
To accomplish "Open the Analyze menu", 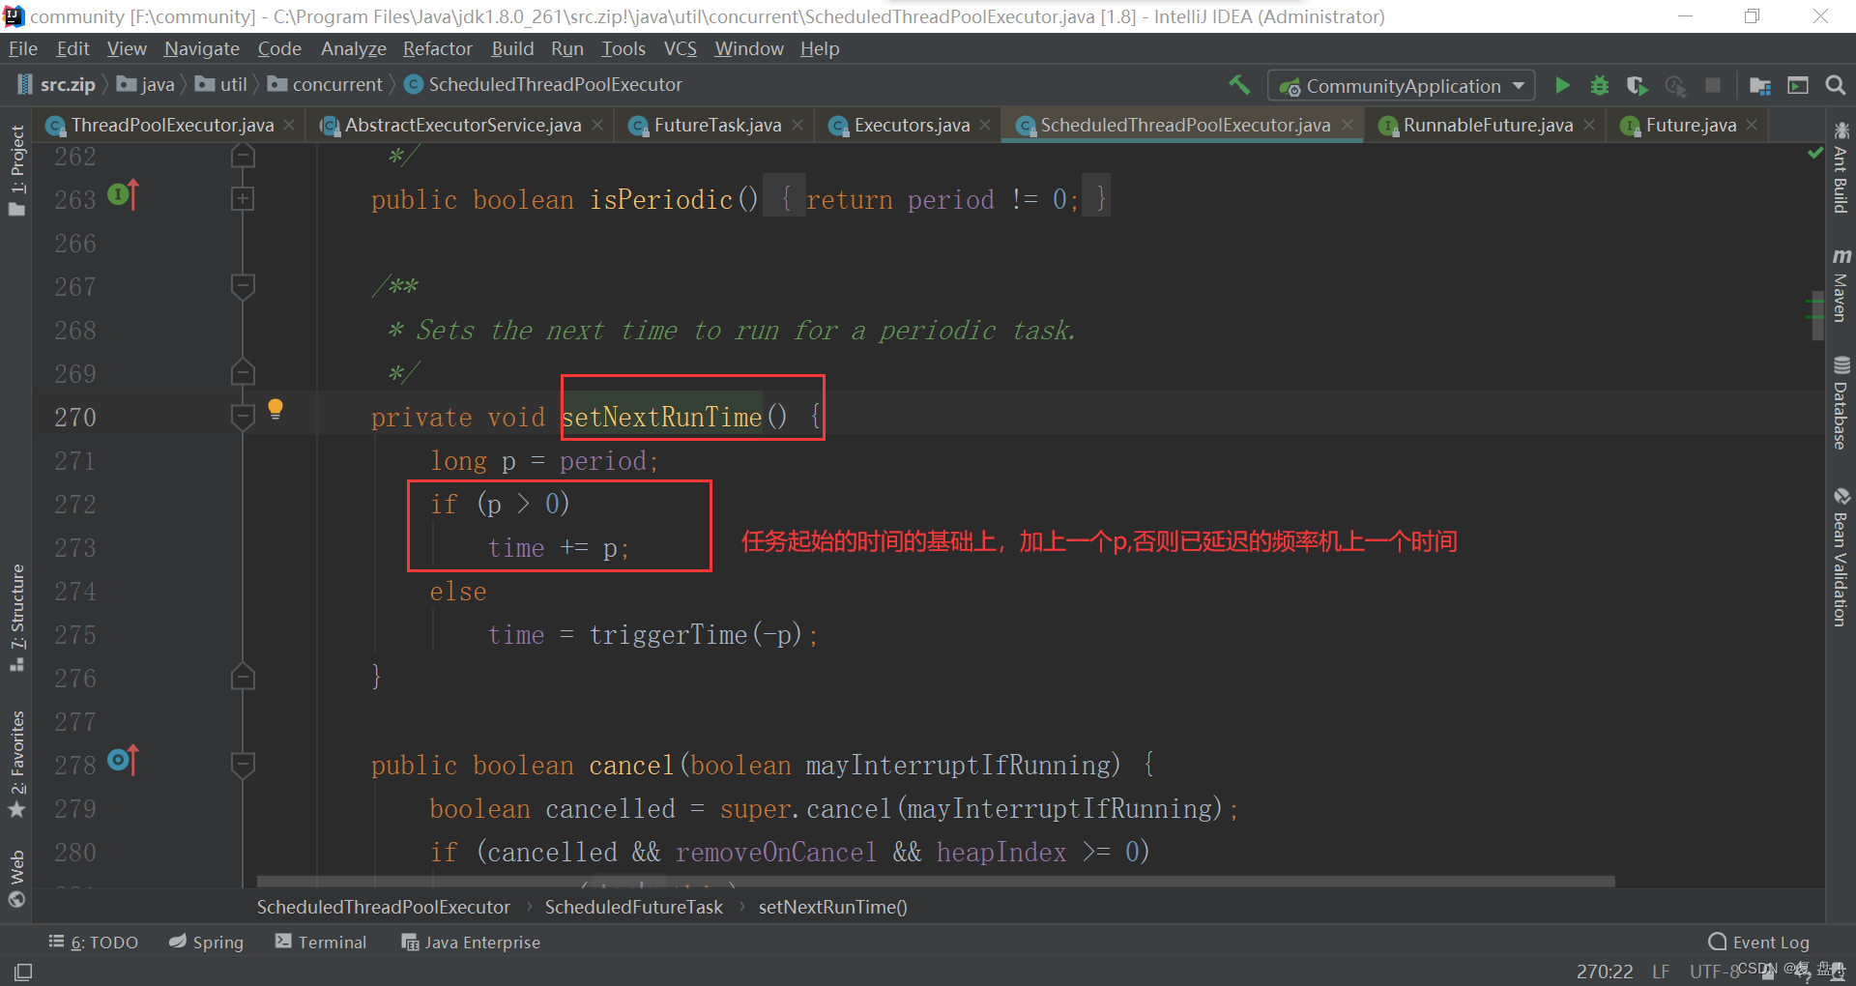I will pos(354,48).
